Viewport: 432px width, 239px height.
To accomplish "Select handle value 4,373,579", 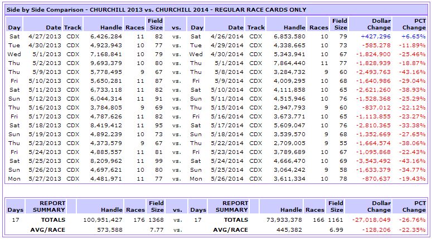I will click(x=106, y=143).
